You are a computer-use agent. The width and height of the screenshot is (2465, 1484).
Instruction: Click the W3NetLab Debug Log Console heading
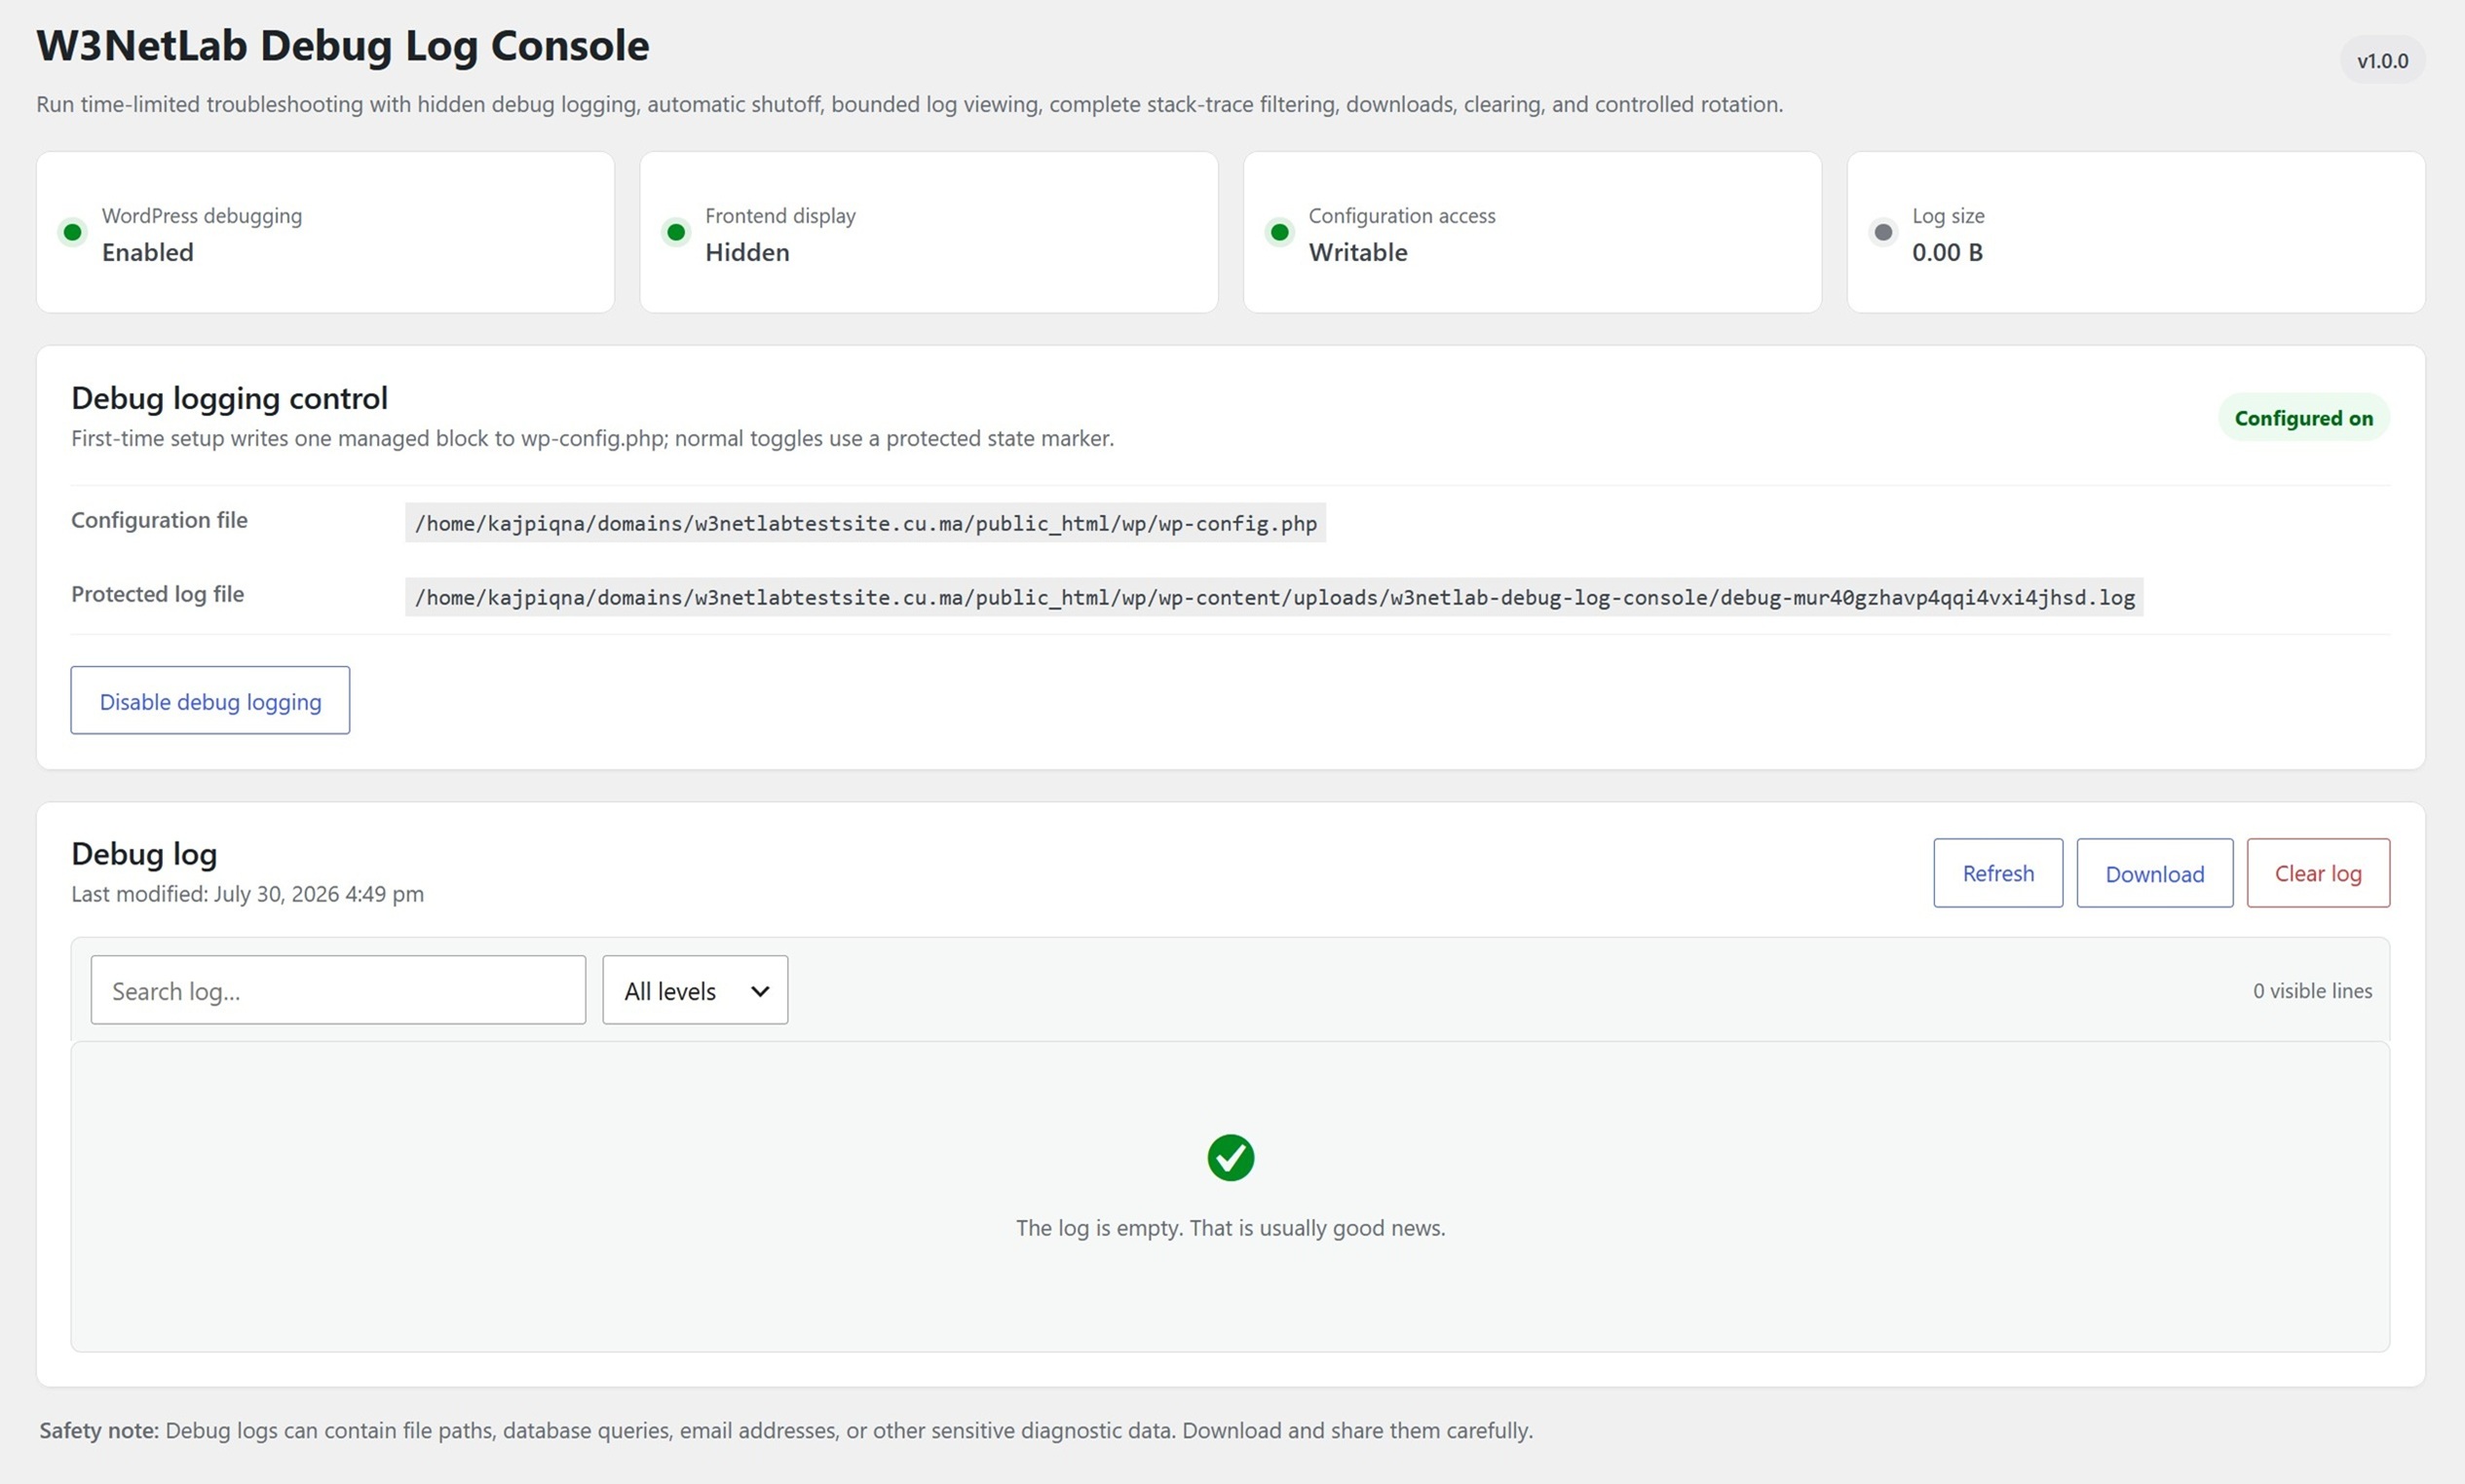(x=343, y=46)
